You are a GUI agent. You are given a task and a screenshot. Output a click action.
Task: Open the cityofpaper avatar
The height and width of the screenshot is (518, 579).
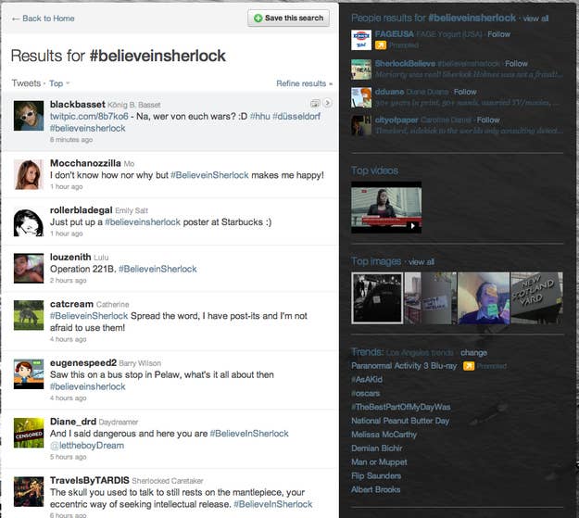tap(361, 126)
